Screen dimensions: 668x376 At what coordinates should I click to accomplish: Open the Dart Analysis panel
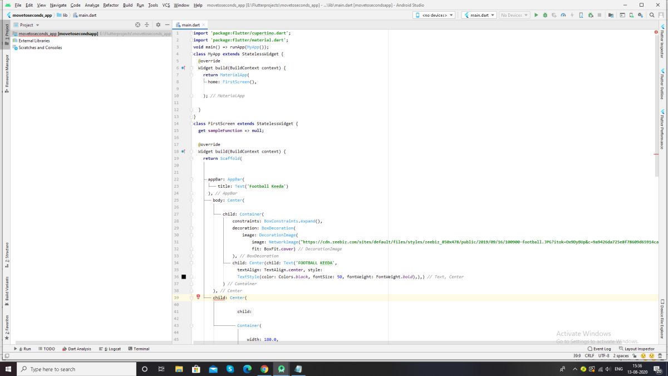tap(77, 349)
